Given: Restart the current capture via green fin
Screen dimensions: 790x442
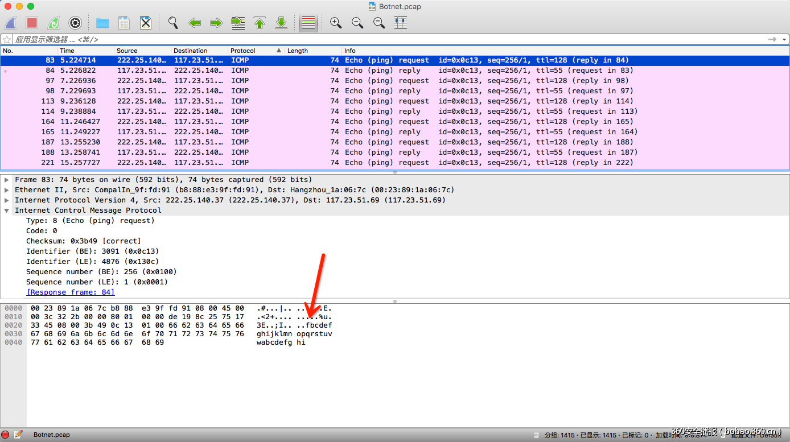Looking at the screenshot, I should 54,23.
